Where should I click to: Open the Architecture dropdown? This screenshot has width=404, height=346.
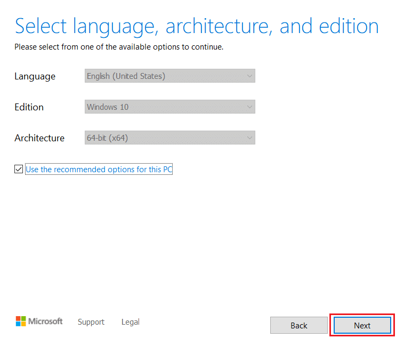click(x=170, y=138)
